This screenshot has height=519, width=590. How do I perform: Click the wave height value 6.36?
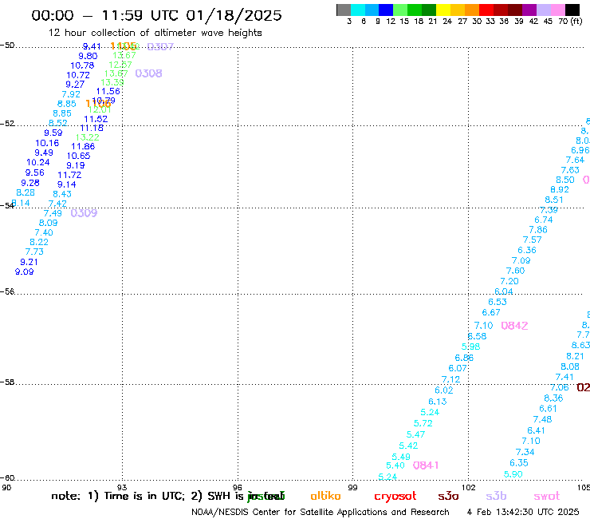(x=527, y=250)
